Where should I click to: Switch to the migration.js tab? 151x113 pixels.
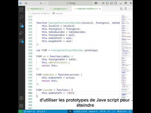pyautogui.click(x=36, y=9)
